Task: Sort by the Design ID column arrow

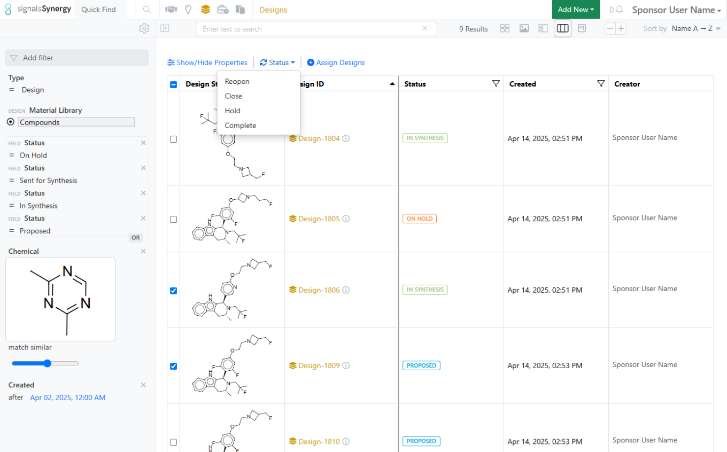Action: pos(392,84)
